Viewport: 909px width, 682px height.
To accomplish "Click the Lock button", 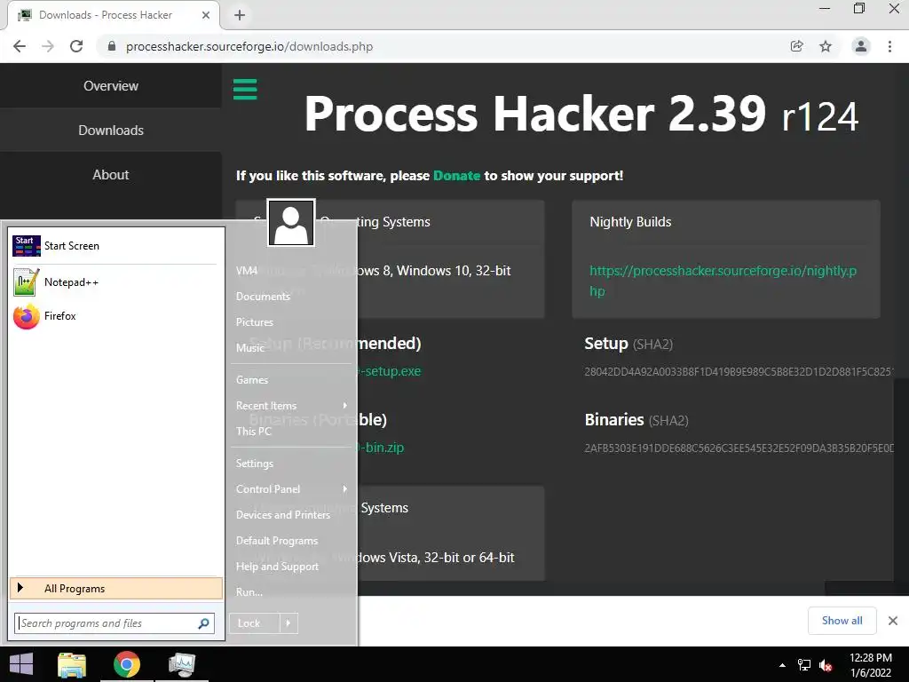I will click(x=255, y=623).
